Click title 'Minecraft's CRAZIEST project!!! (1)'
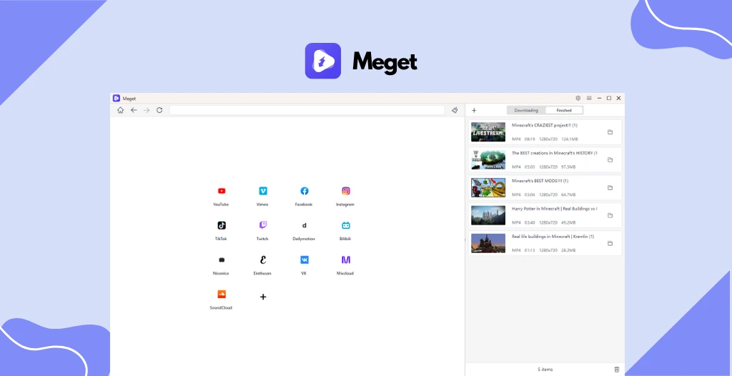 coord(545,125)
